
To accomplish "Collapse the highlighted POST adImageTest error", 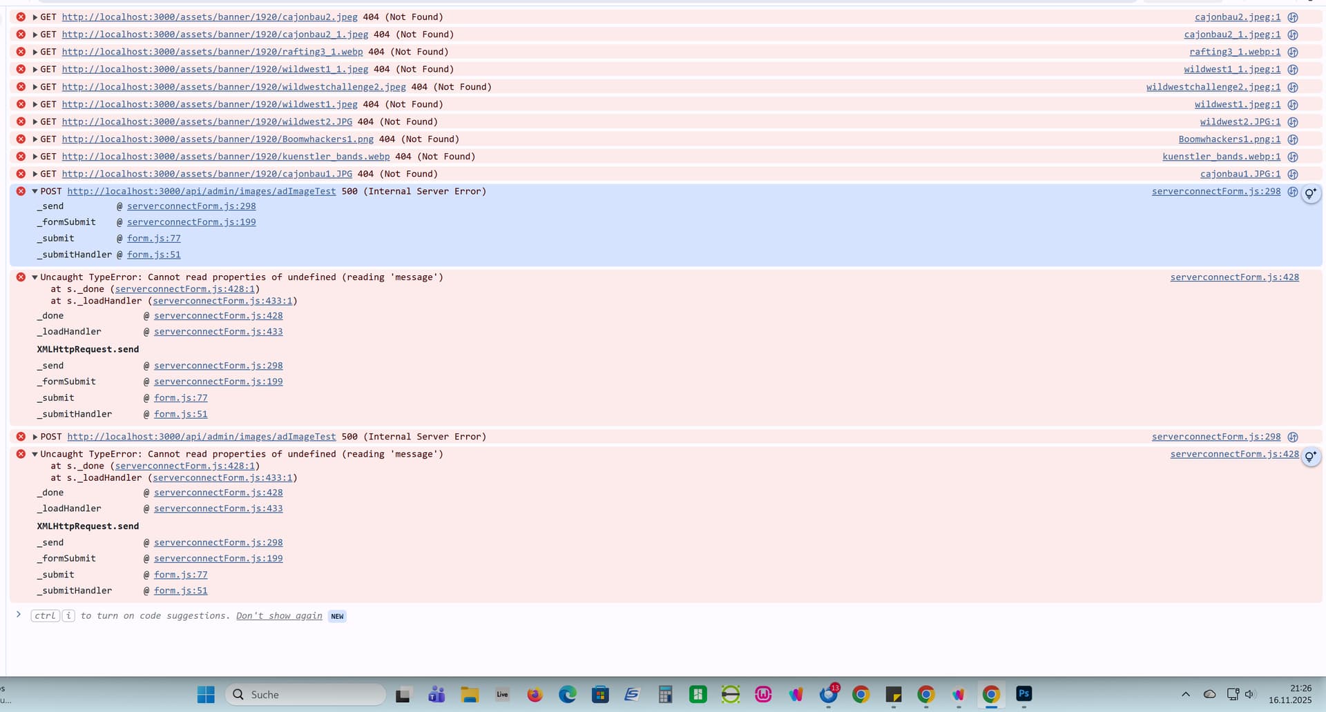I will point(35,192).
